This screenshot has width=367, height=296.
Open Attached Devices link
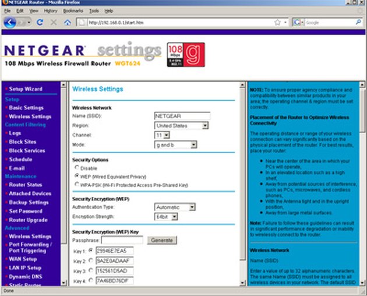30,193
